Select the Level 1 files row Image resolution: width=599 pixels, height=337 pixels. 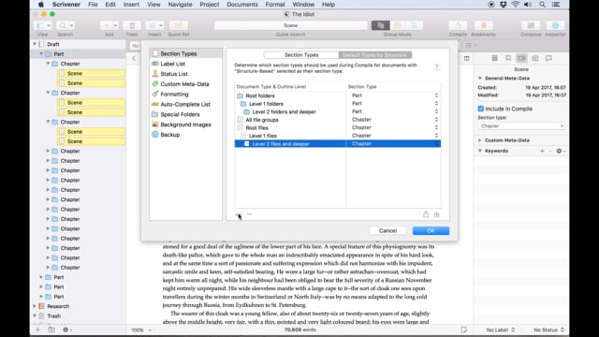(x=338, y=136)
